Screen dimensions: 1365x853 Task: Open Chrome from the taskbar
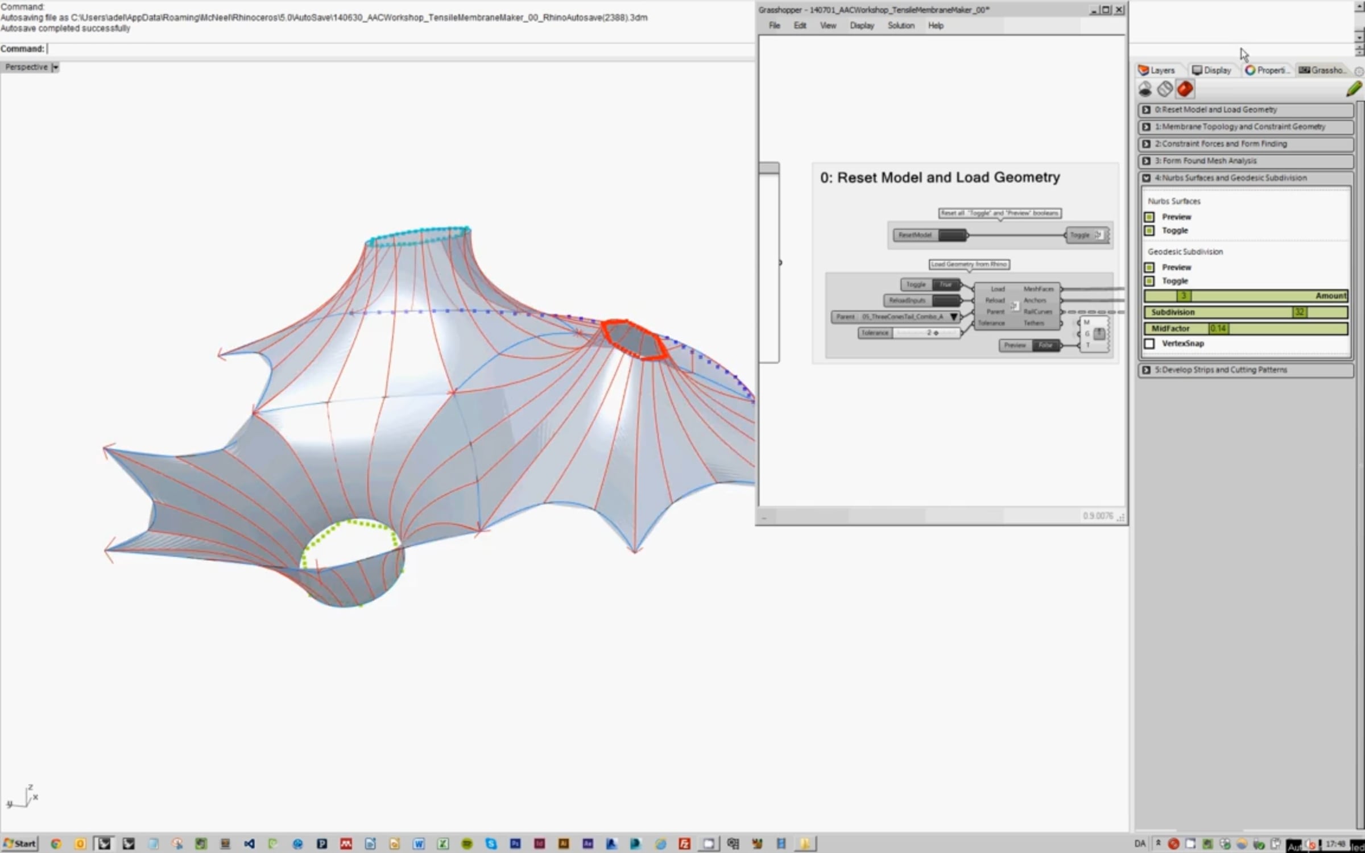(x=56, y=844)
